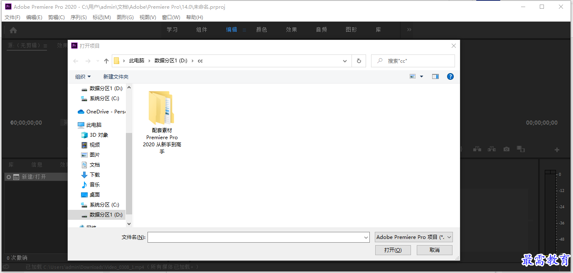The width and height of the screenshot is (573, 273).
Task: Expand the recent locations dropdown arrow
Action: [98, 61]
